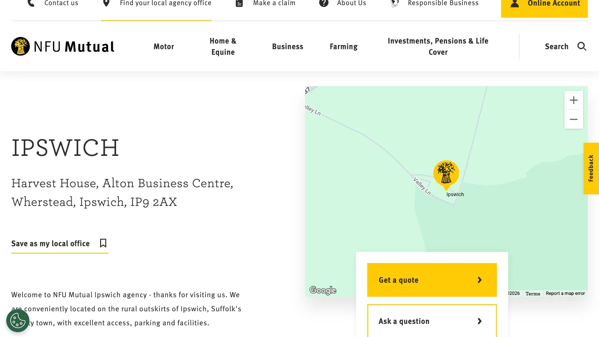This screenshot has height=337, width=599.
Task: Click the Online Account person icon
Action: click(515, 4)
